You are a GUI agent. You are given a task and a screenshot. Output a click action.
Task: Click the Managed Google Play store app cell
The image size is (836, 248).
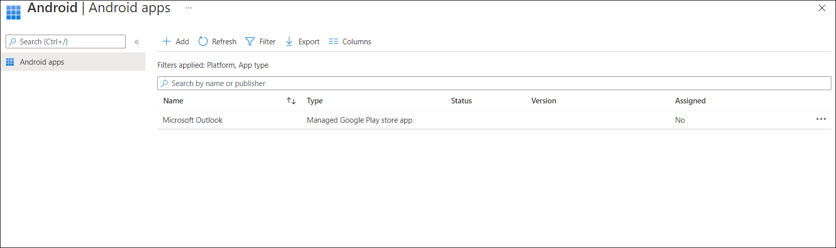359,120
